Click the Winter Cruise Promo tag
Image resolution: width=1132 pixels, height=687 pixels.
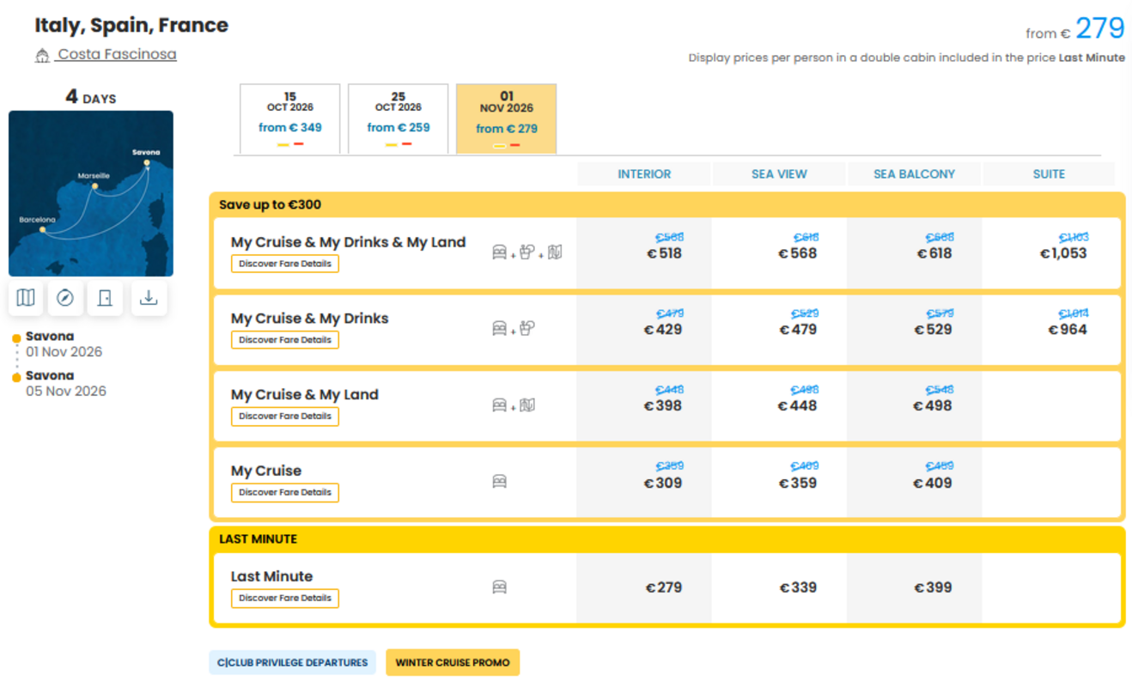pyautogui.click(x=453, y=662)
